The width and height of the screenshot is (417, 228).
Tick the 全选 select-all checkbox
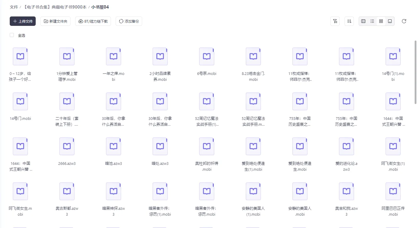12,35
